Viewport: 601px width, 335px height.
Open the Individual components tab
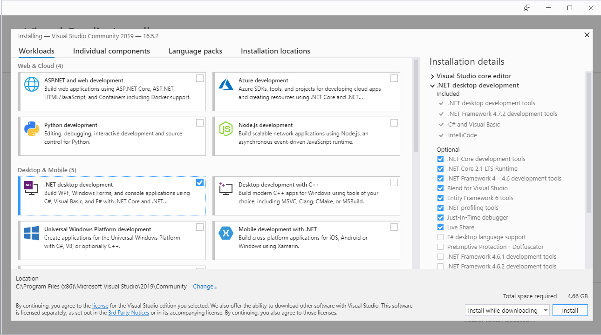tap(111, 51)
